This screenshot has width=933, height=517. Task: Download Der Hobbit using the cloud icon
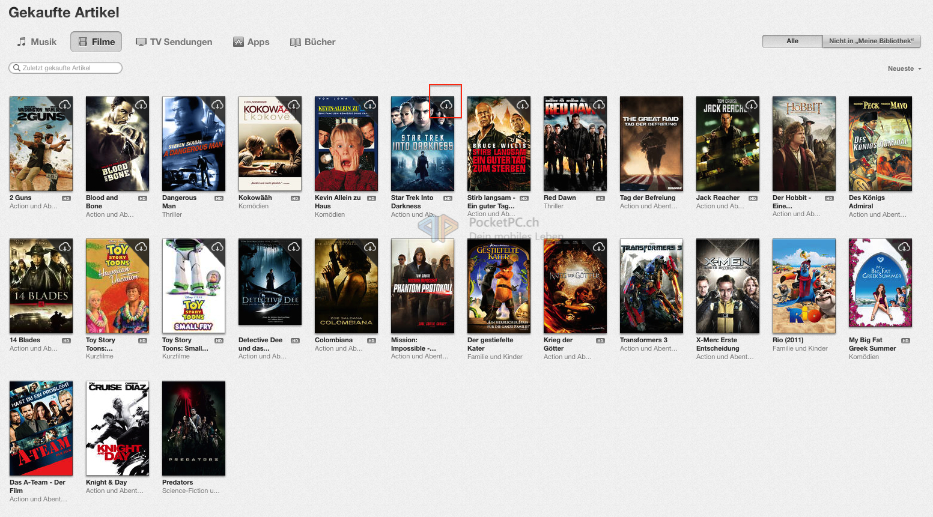pos(827,104)
